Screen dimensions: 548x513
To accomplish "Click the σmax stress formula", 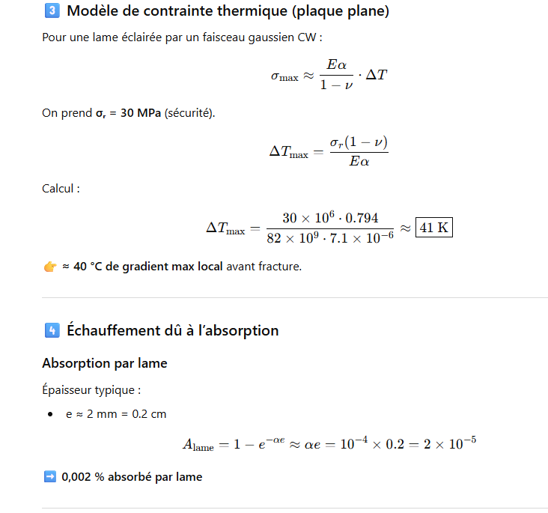I will (x=329, y=76).
